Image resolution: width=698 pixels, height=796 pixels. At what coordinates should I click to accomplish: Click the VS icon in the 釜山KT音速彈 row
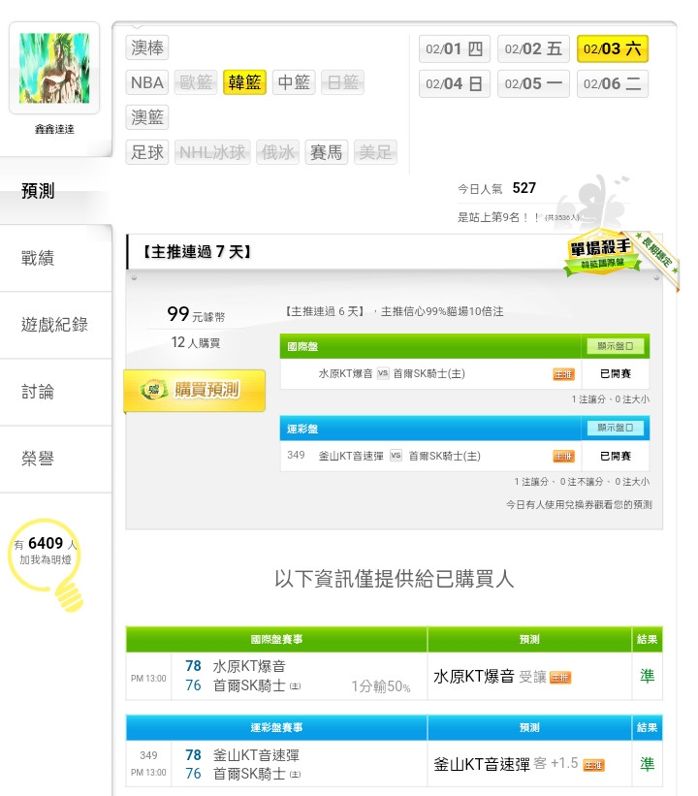[396, 456]
